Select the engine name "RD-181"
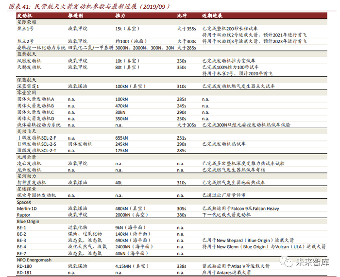This screenshot has height=277, width=340. (24, 273)
